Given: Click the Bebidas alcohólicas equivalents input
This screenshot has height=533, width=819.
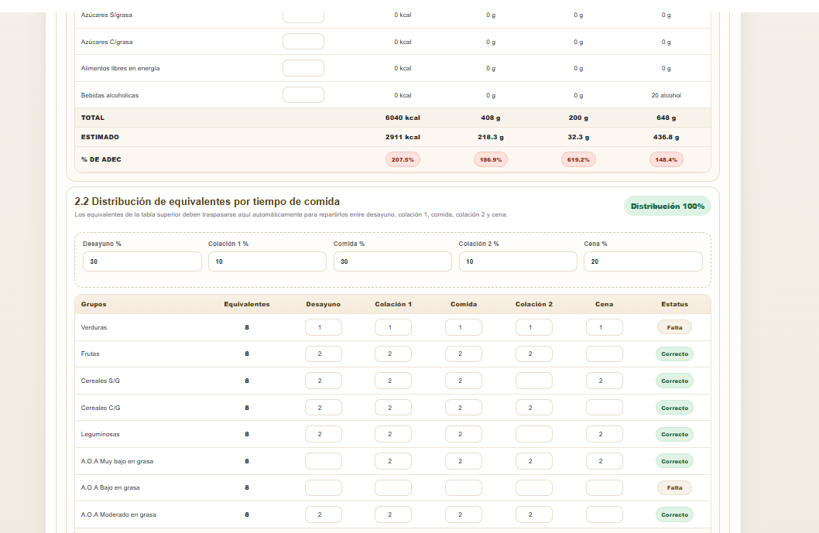Looking at the screenshot, I should (x=303, y=95).
